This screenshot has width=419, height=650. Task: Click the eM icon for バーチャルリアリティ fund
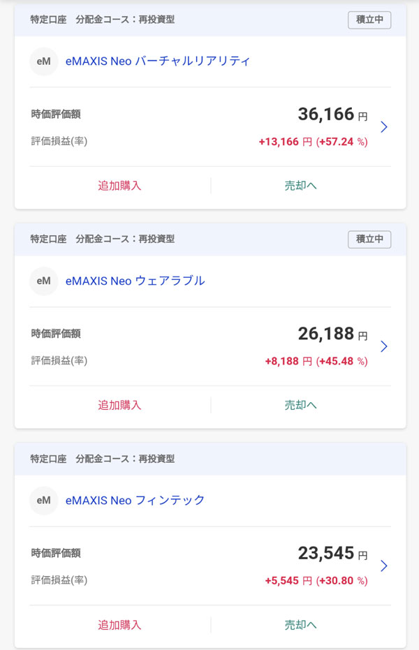tap(43, 61)
